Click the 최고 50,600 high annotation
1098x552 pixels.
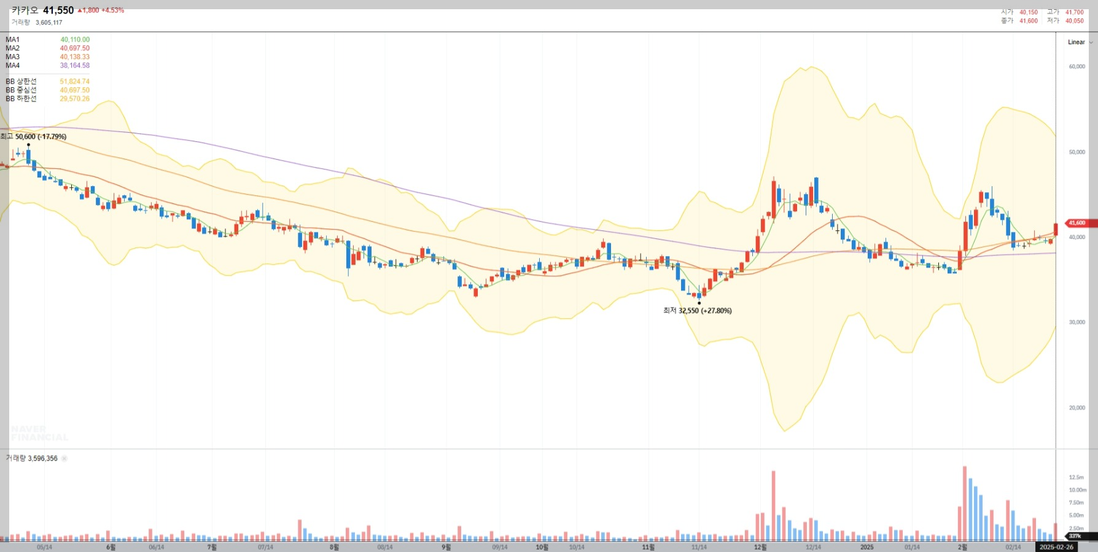tap(33, 137)
